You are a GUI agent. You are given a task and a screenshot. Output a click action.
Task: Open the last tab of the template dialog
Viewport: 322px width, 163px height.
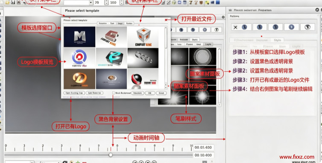tap(129, 23)
